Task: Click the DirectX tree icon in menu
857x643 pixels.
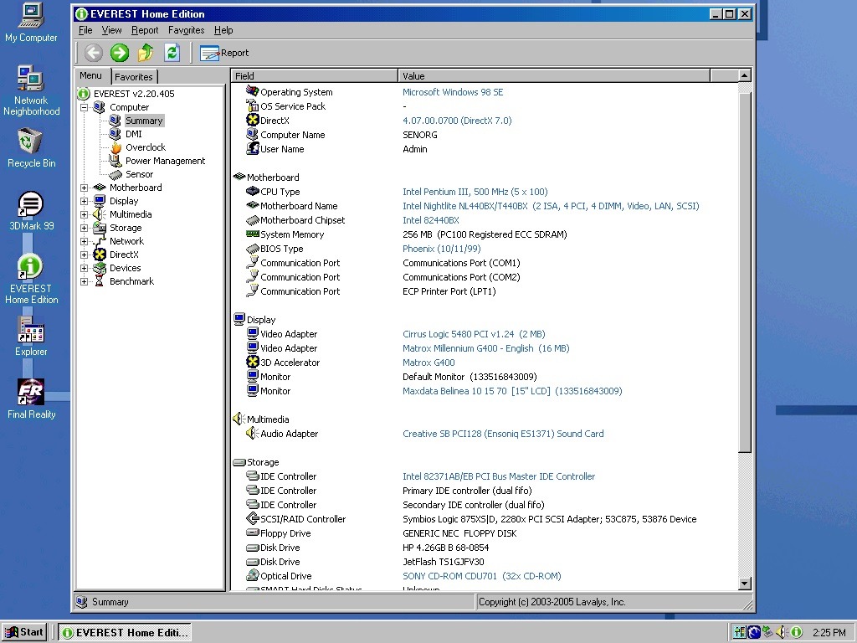Action: coord(99,255)
